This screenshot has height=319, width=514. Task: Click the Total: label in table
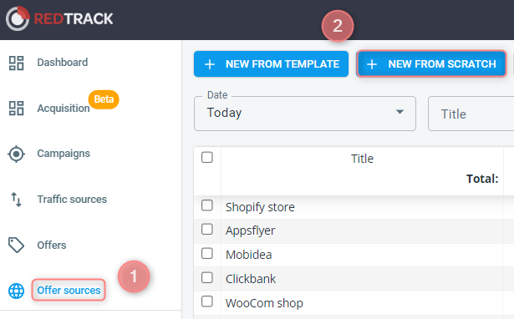[x=482, y=179]
